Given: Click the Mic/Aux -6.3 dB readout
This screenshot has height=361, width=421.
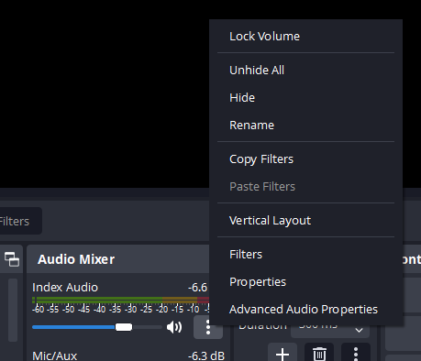Looking at the screenshot, I should coord(206,356).
